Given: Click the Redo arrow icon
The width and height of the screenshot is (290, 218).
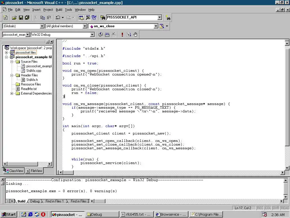Looking at the screenshot, I should pyautogui.click(x=68, y=18).
